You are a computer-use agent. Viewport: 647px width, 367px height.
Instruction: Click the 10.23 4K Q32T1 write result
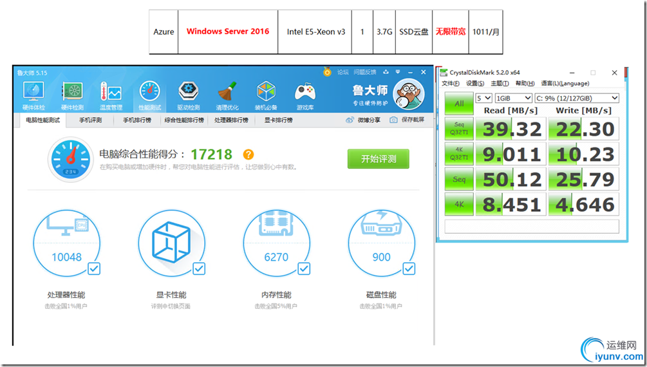point(584,154)
